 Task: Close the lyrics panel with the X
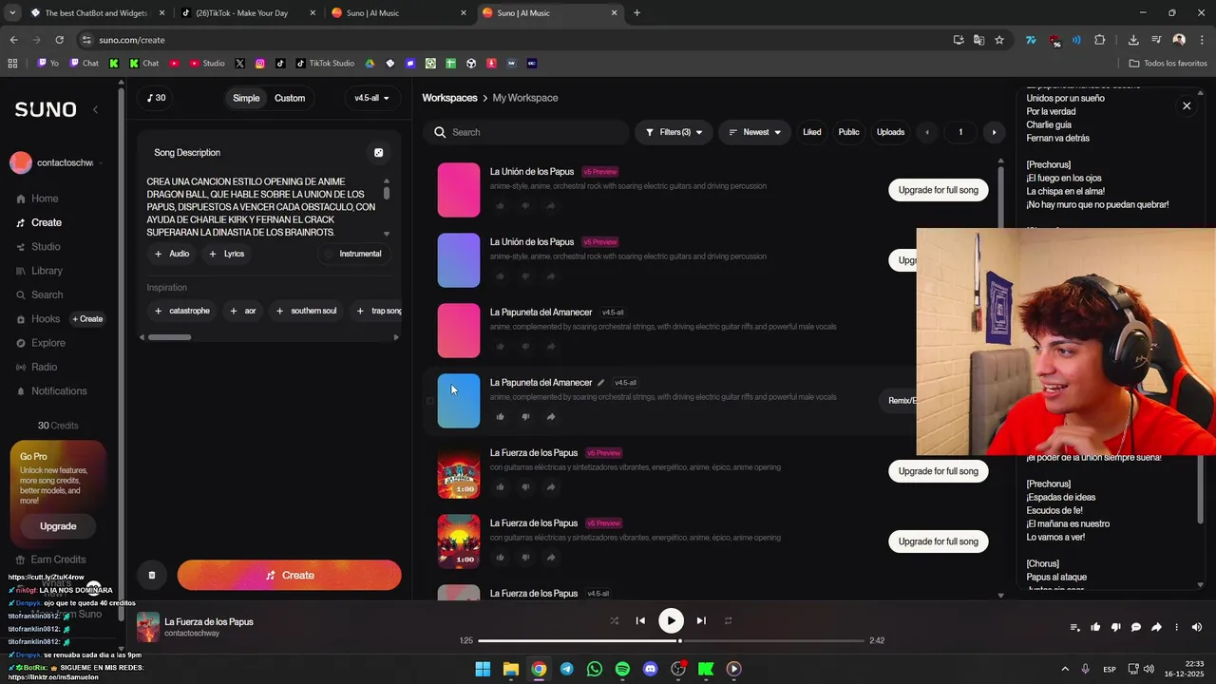coord(1187,105)
